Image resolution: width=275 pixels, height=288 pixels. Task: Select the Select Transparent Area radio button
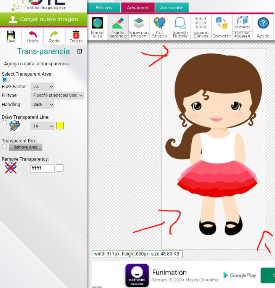click(5, 79)
